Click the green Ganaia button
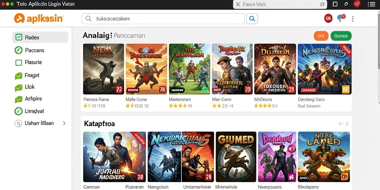The image size is (380, 190). pos(341,36)
